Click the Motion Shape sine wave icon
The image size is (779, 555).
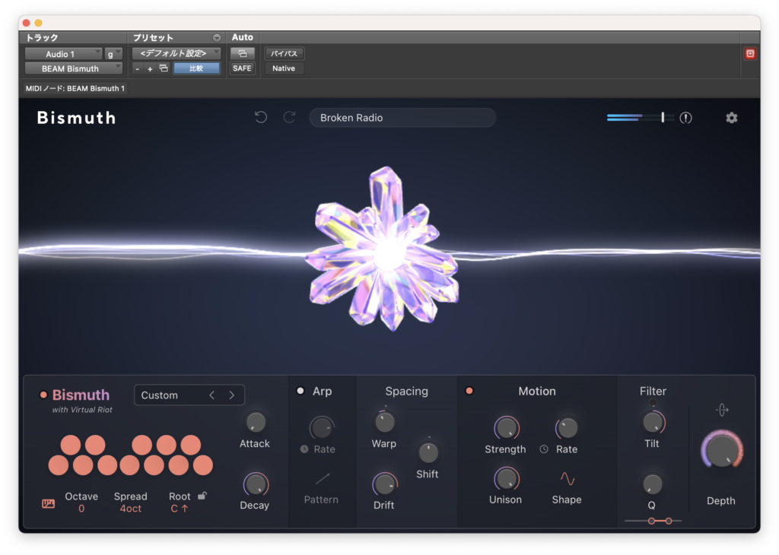click(x=568, y=478)
